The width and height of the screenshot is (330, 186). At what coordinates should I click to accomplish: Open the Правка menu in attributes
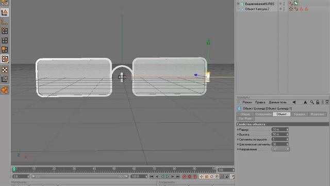(260, 102)
